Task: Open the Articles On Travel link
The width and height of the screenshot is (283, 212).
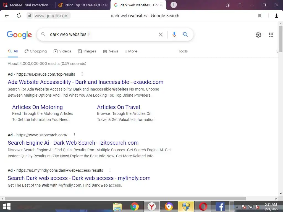Action: click(118, 107)
